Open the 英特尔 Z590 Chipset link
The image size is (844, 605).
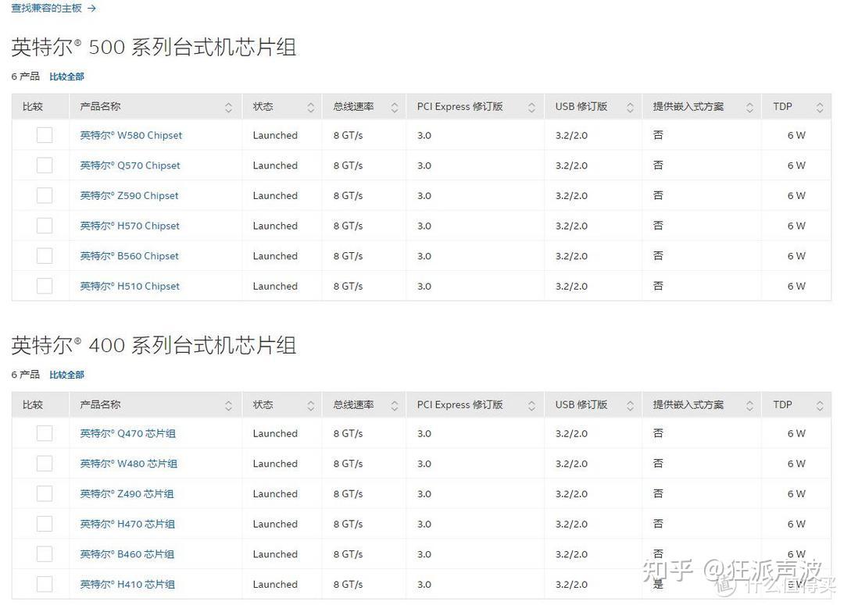(x=129, y=196)
